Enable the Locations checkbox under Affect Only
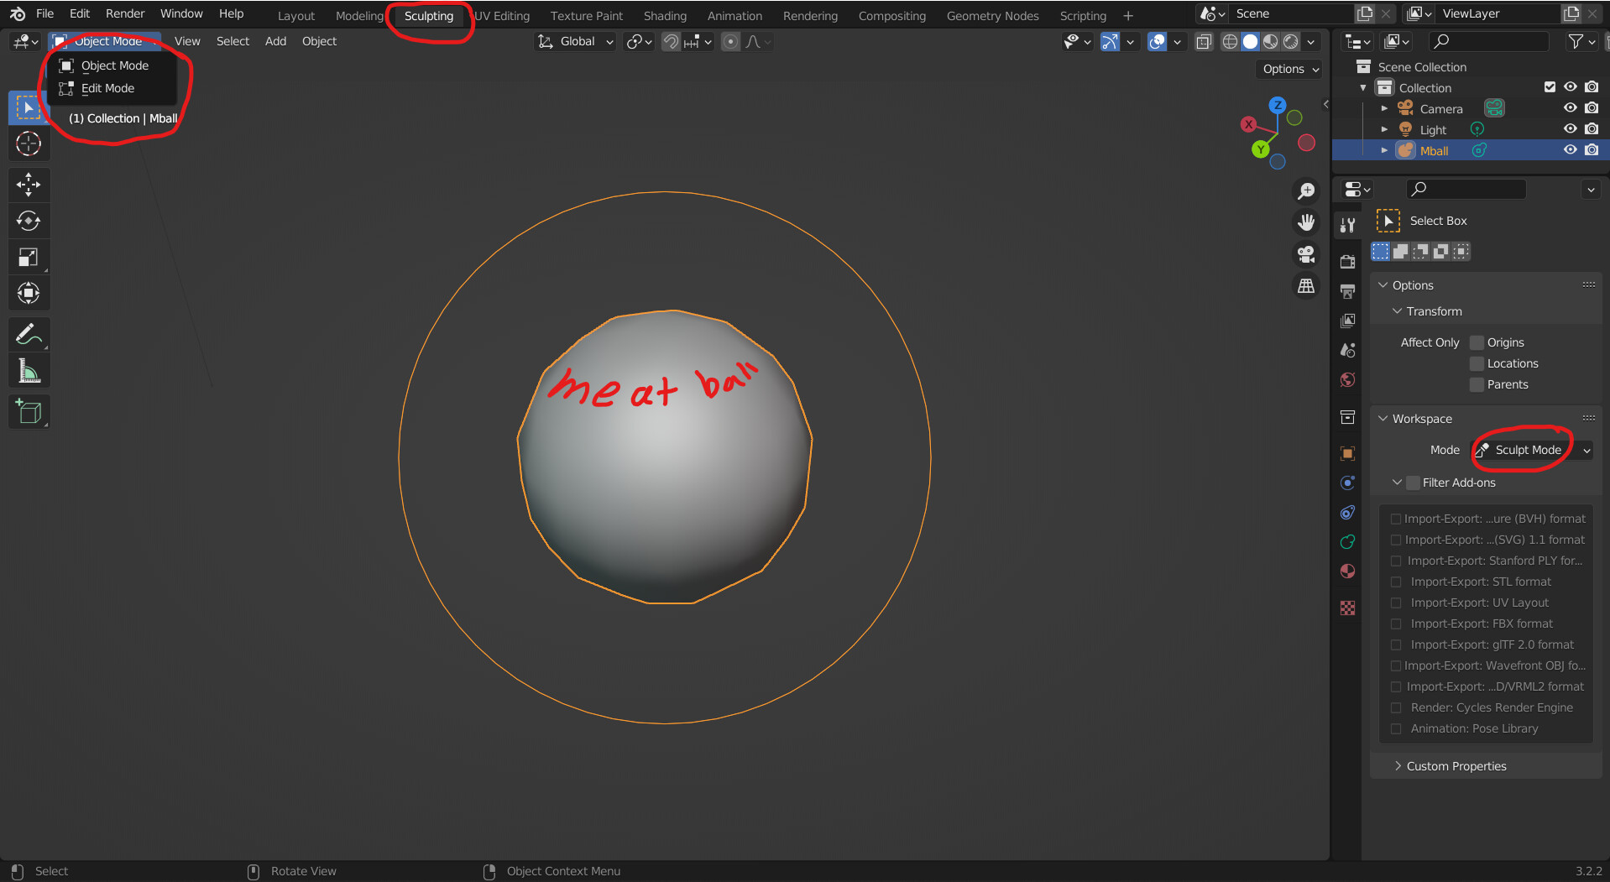The width and height of the screenshot is (1610, 882). (x=1478, y=363)
